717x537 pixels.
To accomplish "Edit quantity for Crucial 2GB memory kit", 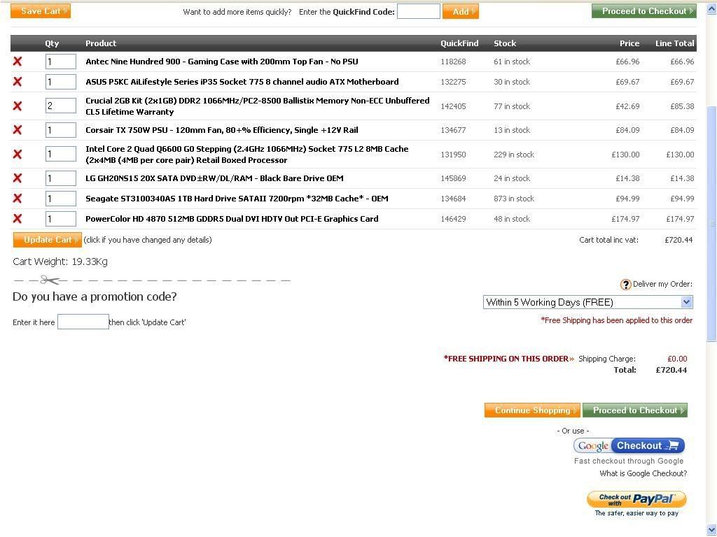I will (x=61, y=106).
